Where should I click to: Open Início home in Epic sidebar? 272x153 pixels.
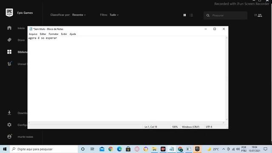click(x=9, y=28)
